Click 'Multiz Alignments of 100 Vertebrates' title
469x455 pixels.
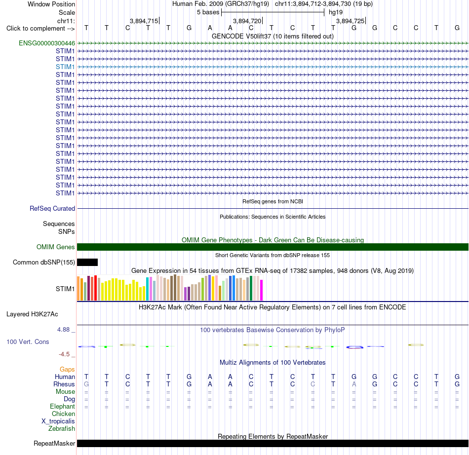point(273,363)
